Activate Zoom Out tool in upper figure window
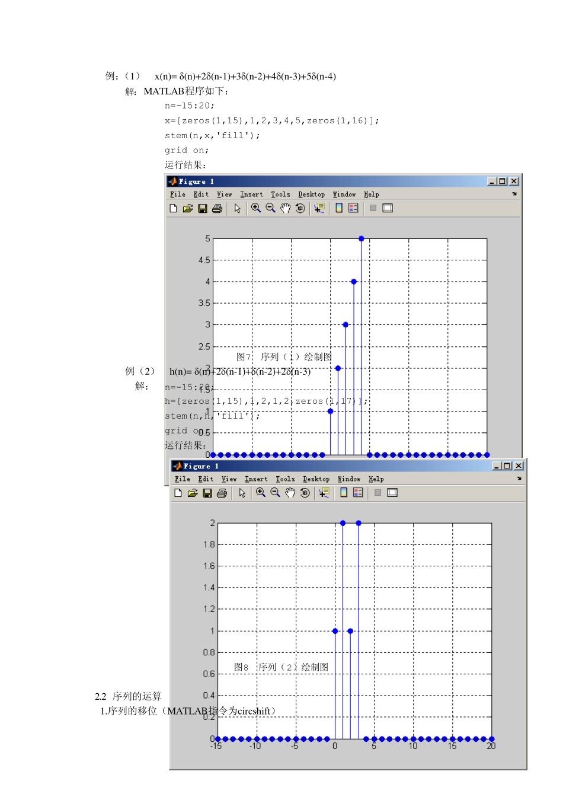This screenshot has height=797, width=563. [271, 208]
